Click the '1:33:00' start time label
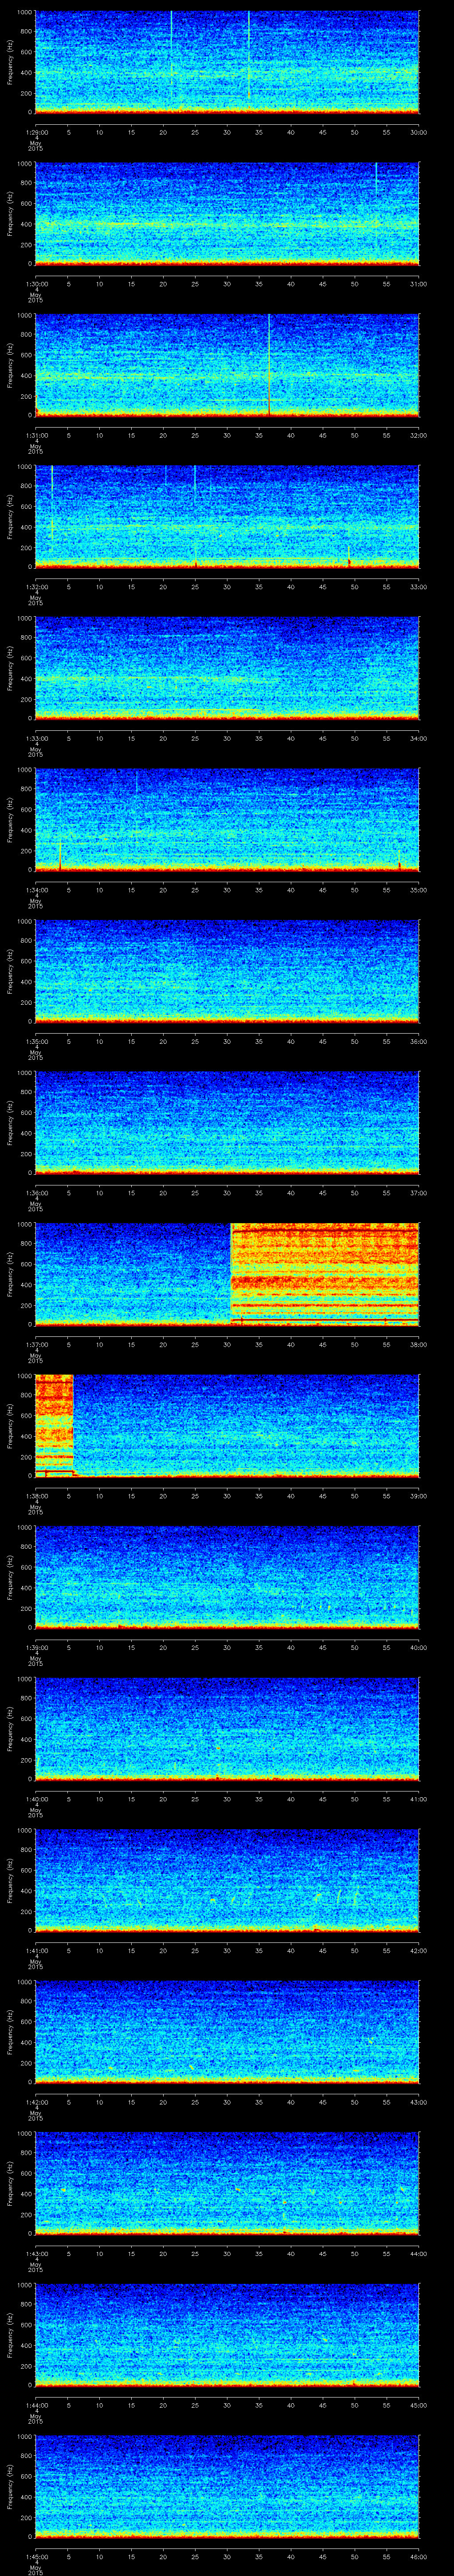This screenshot has height=2576, width=454. coord(36,738)
